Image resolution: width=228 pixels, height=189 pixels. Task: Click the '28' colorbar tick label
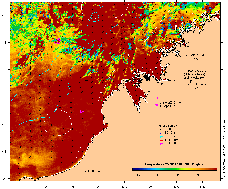(159, 175)
